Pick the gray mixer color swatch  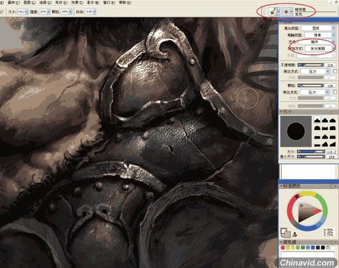328,247
